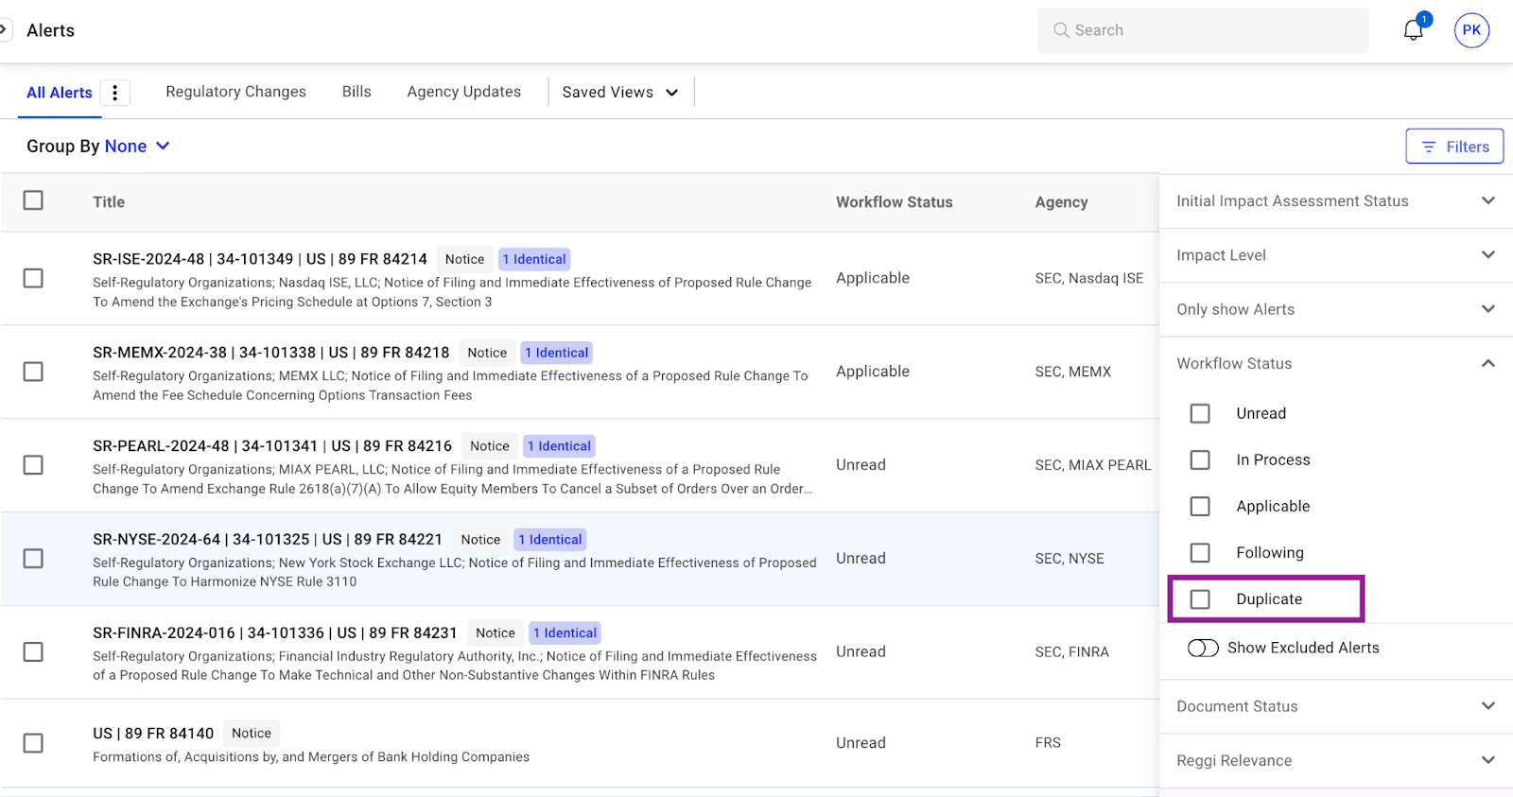
Task: Collapse the Workflow Status filter section
Action: coord(1487,364)
